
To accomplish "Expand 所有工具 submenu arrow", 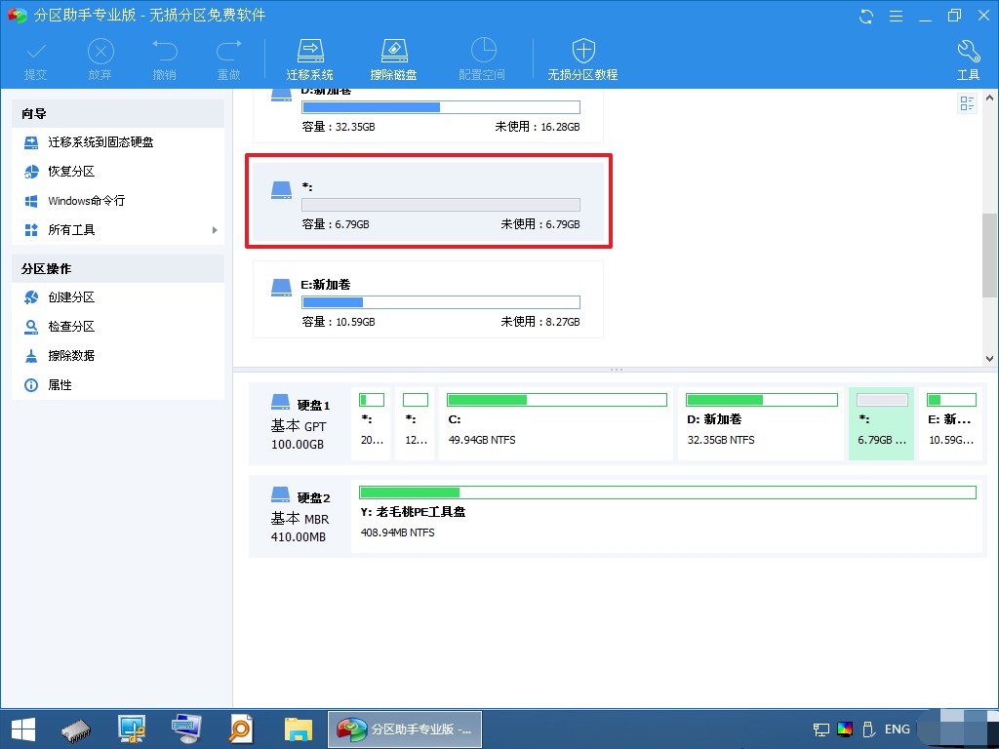I will 215,230.
